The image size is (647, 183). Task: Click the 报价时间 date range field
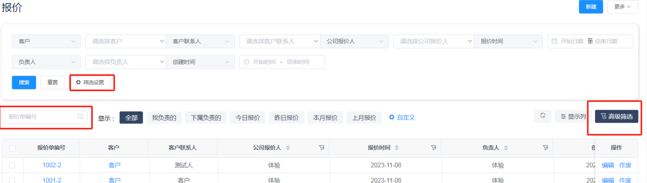click(x=590, y=41)
